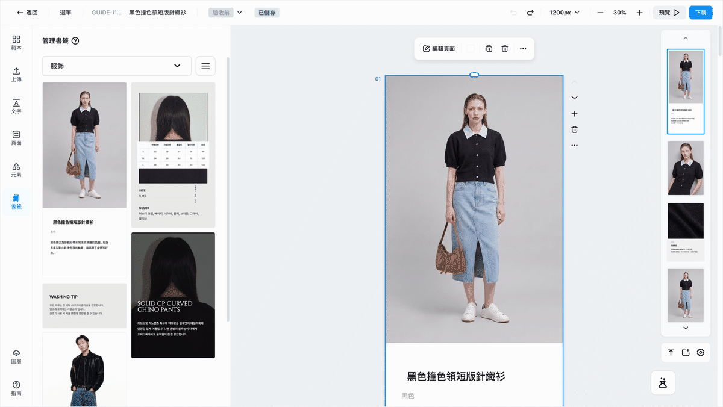Delete section with the trash icon beside canvas
This screenshot has height=407, width=723.
[574, 129]
